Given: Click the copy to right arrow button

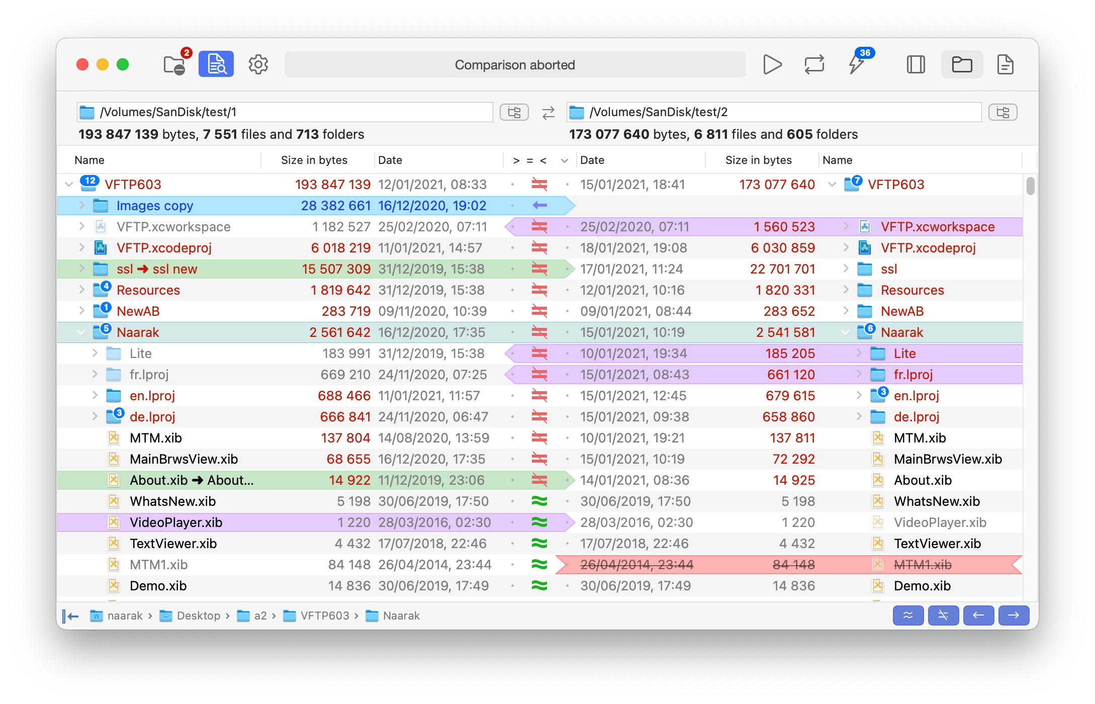Looking at the screenshot, I should point(1014,615).
